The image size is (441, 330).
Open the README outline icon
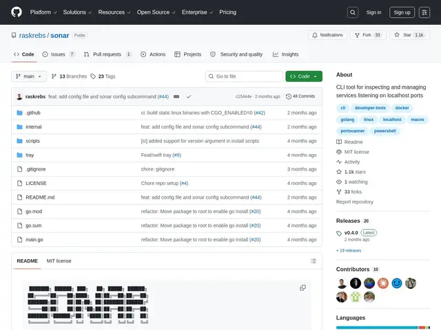(x=314, y=261)
